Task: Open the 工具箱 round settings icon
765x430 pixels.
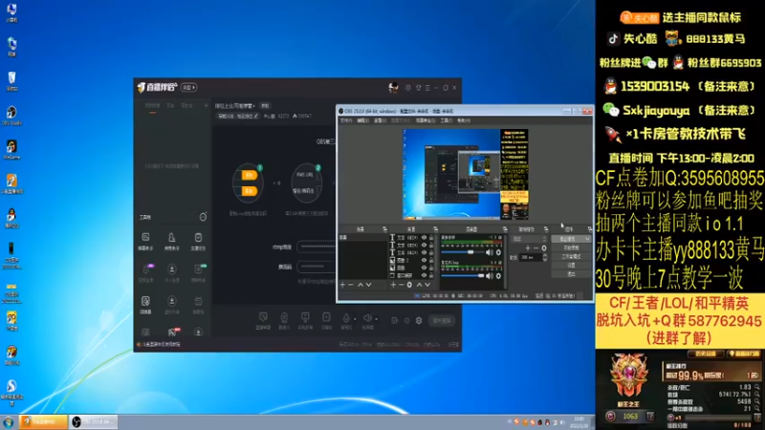Action: 203,217
